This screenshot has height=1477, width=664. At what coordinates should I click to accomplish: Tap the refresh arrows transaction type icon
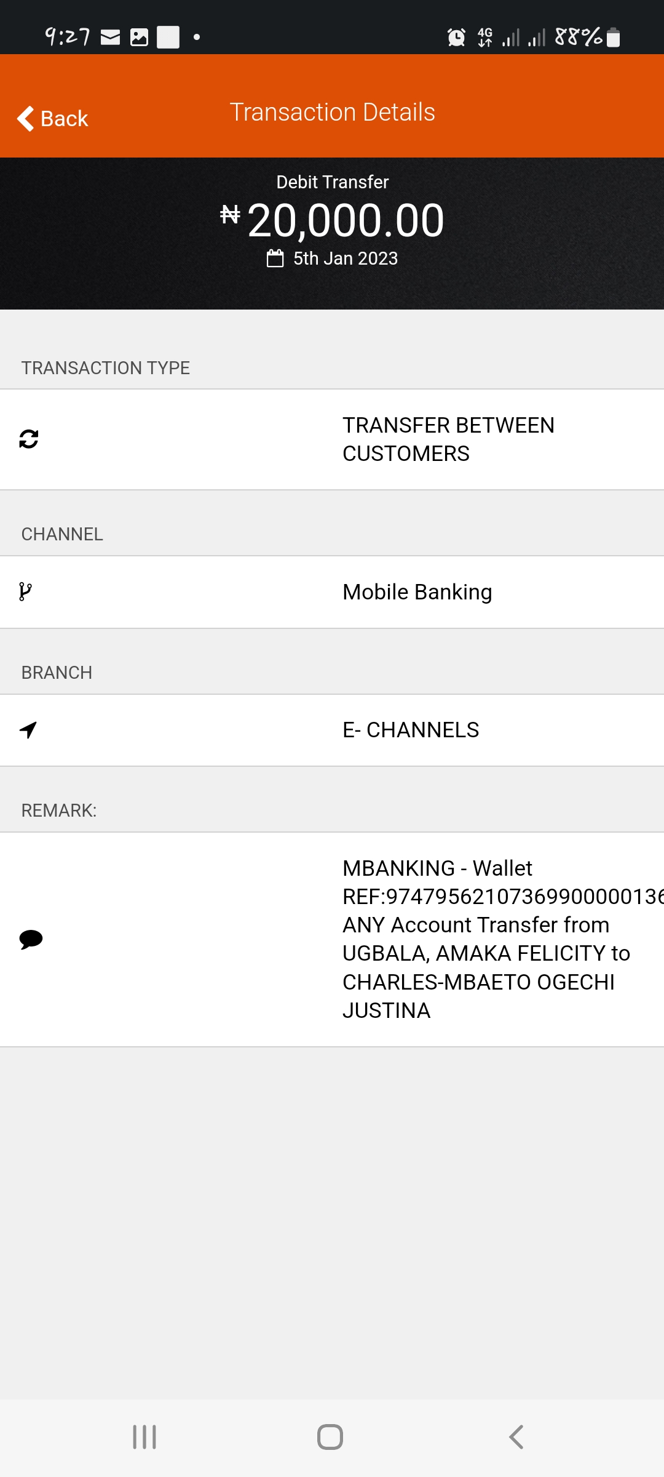[x=29, y=439]
